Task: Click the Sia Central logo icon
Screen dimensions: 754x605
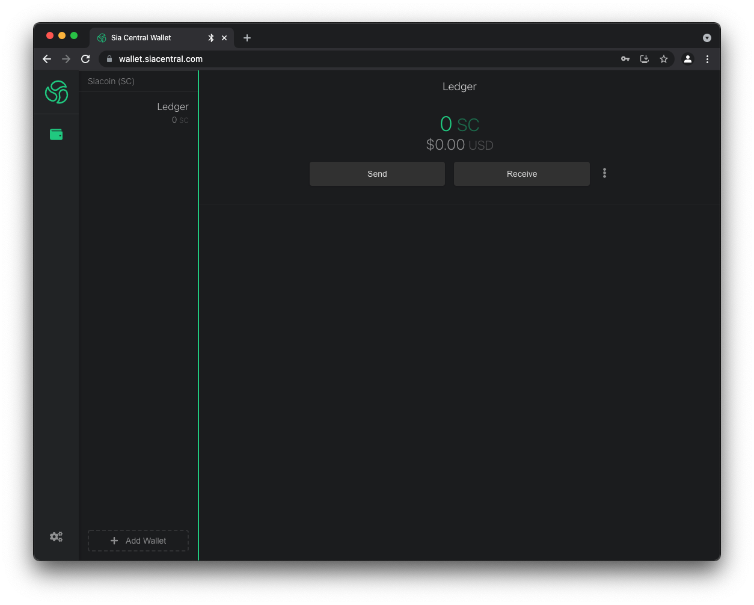Action: click(57, 92)
